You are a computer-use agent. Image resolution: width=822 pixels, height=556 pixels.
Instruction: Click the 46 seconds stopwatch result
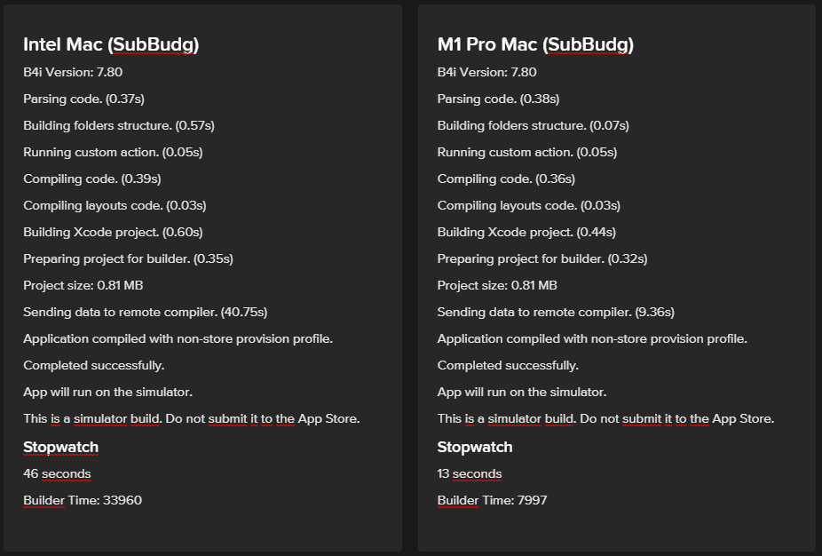[57, 473]
